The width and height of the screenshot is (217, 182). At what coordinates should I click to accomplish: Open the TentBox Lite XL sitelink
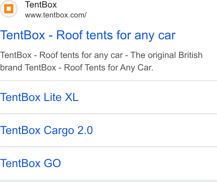pos(39,97)
